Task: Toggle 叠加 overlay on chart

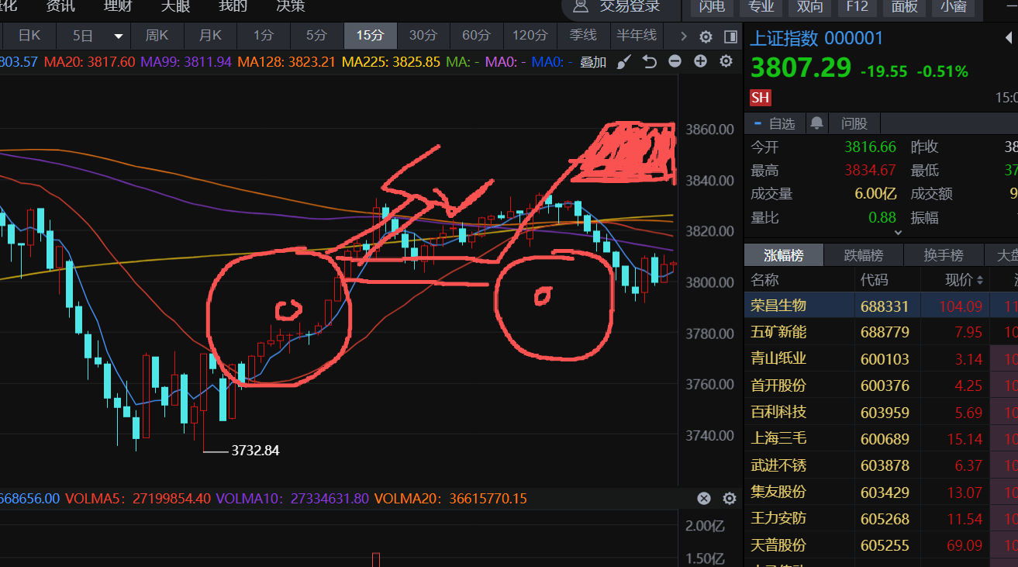Action: tap(593, 62)
